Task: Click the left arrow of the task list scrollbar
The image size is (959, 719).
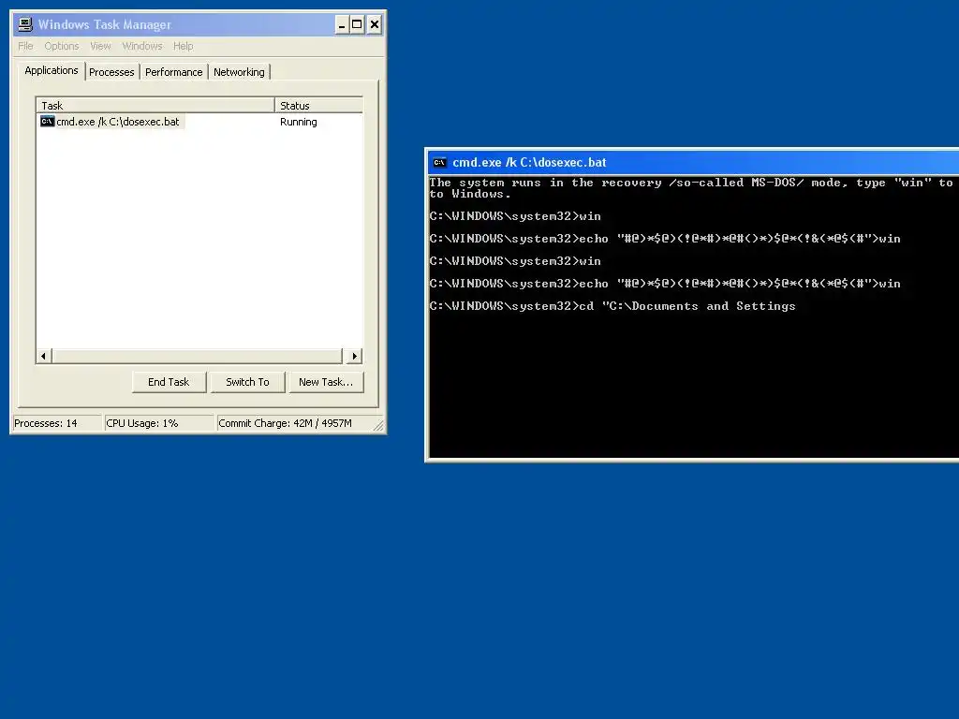Action: [43, 356]
